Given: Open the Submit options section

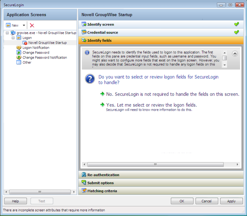Looking at the screenshot, I should 161,183.
